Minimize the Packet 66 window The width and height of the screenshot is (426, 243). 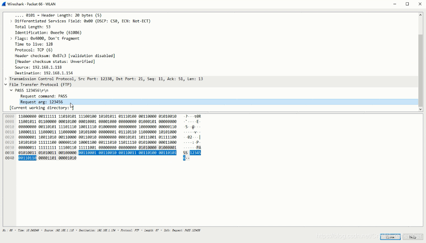pos(395,4)
